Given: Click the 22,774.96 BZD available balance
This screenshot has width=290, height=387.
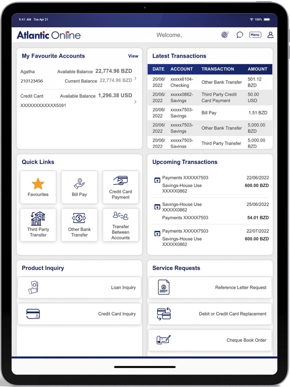Looking at the screenshot, I should click(x=114, y=71).
